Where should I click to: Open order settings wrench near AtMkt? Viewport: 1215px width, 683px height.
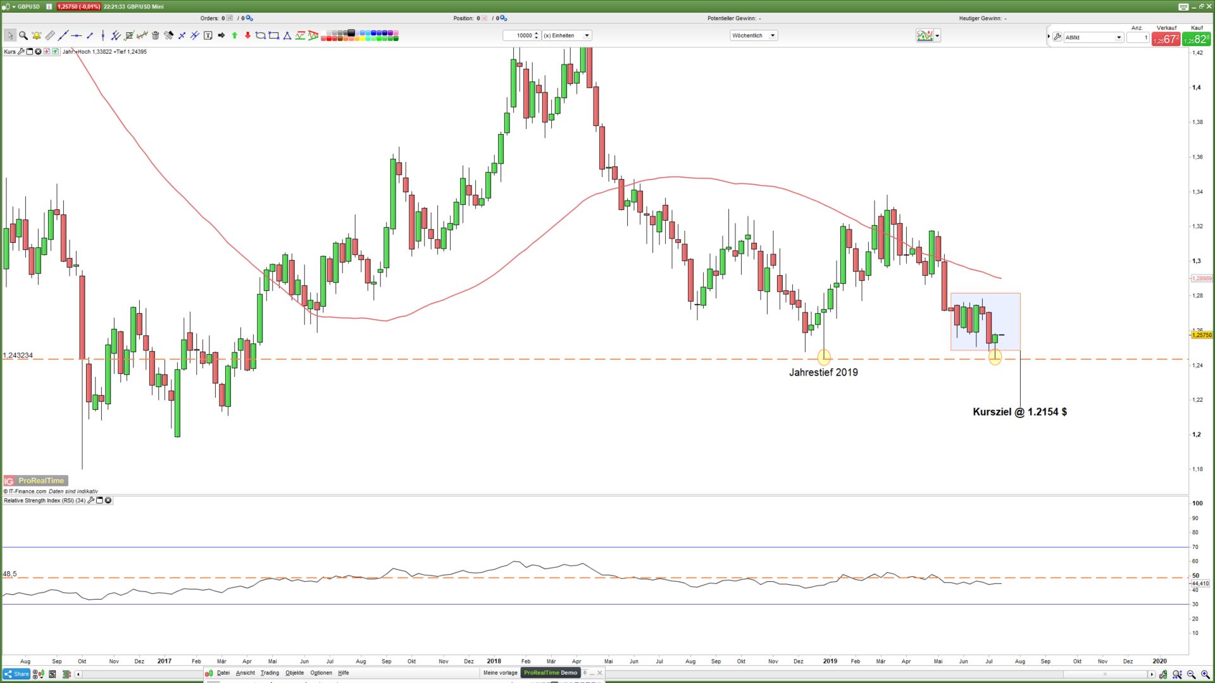click(1057, 37)
